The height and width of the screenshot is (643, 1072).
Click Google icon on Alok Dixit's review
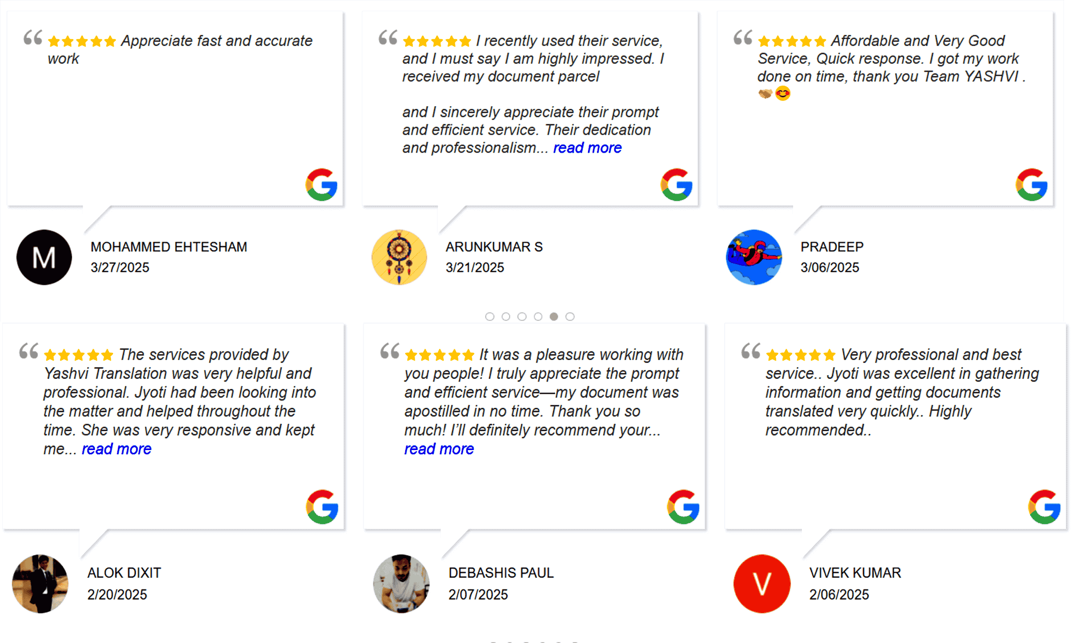click(322, 507)
